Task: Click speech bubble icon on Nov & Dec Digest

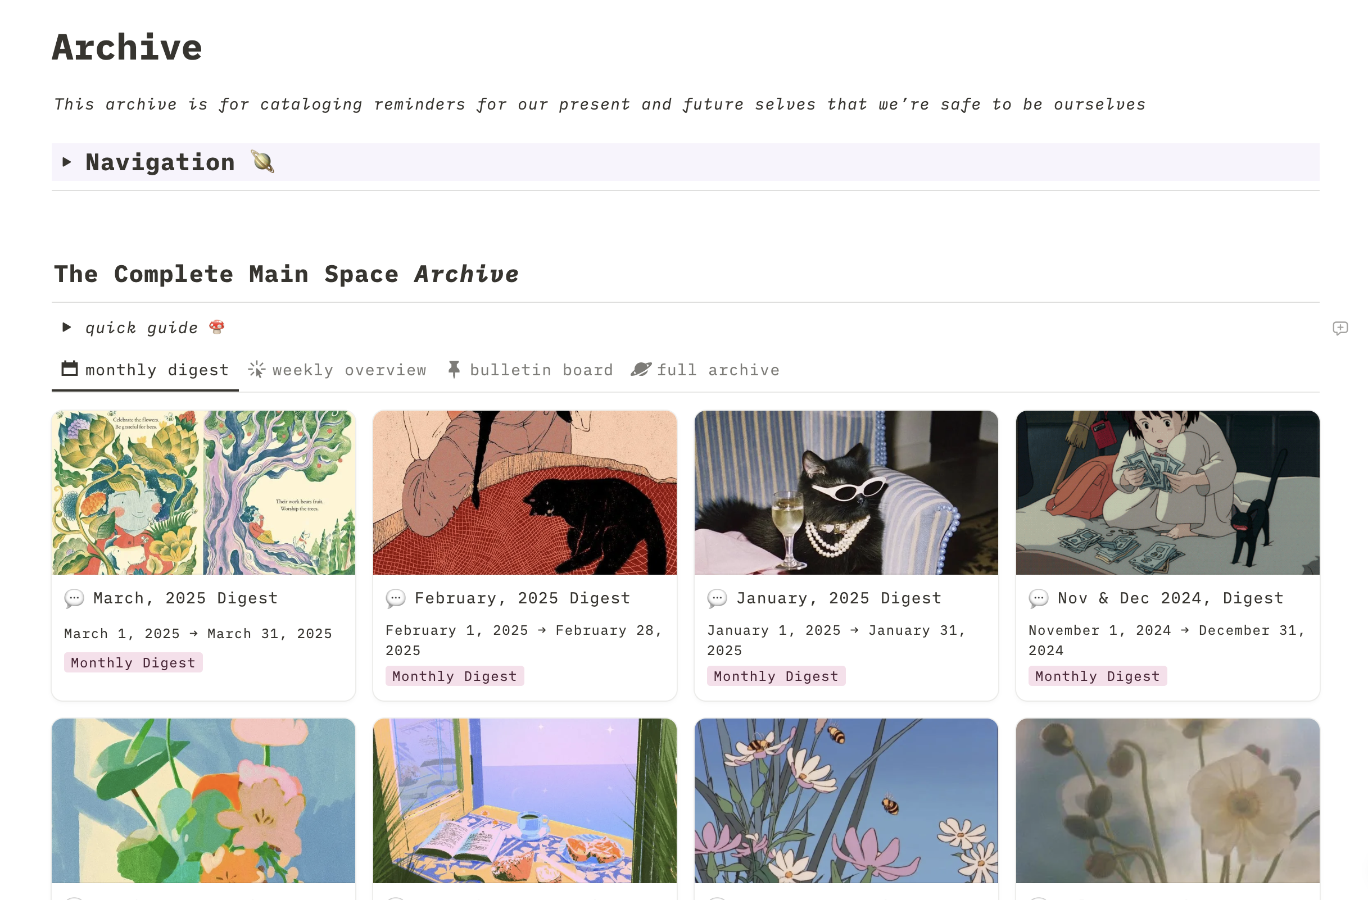Action: point(1038,599)
